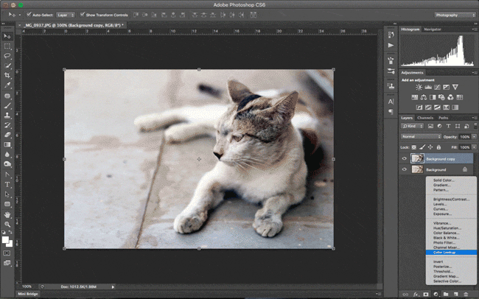The image size is (479, 299).
Task: Hide the Background layer
Action: [405, 169]
